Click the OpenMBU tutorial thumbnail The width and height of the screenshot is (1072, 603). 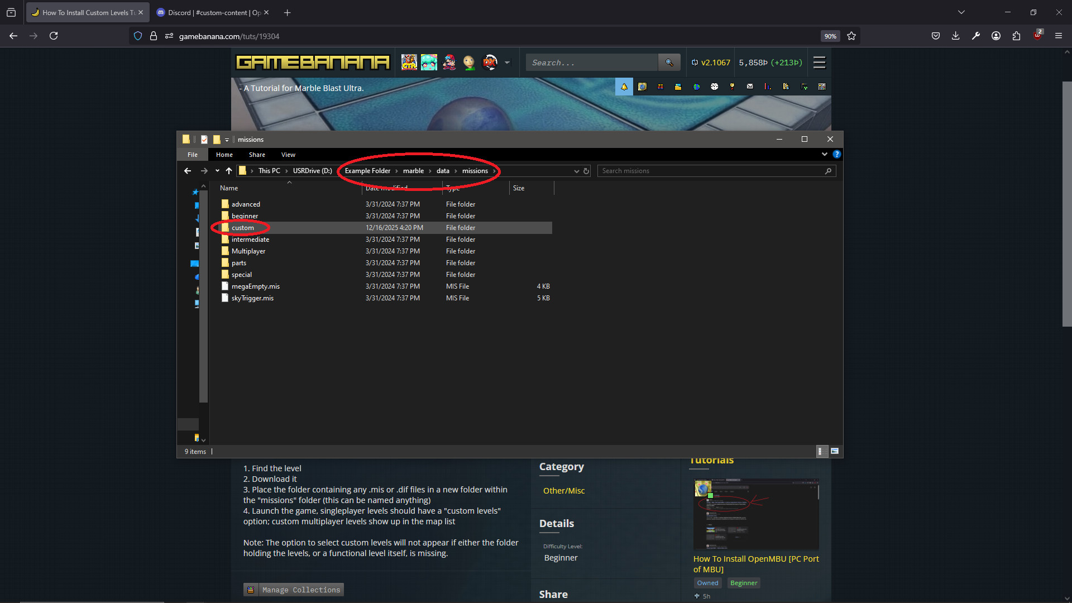pos(756,514)
